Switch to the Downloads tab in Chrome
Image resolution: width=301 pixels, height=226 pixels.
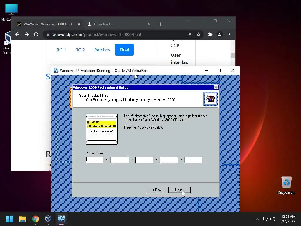pyautogui.click(x=103, y=24)
